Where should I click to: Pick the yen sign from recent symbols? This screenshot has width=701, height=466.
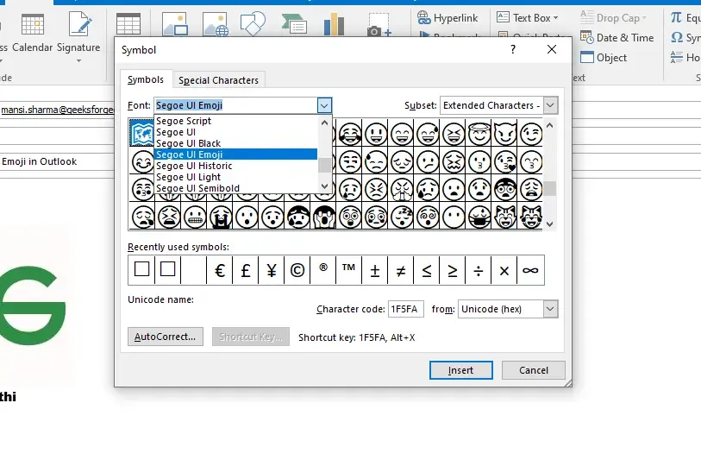272,270
